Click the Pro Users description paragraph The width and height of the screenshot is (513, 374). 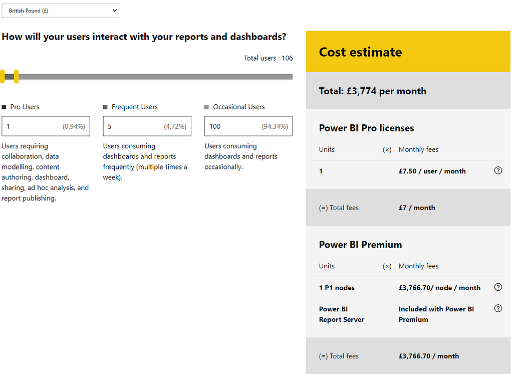tap(45, 172)
